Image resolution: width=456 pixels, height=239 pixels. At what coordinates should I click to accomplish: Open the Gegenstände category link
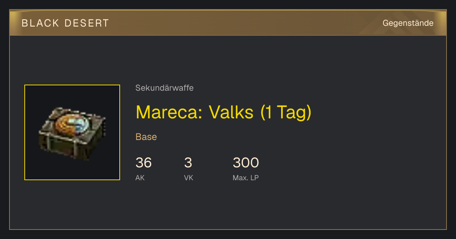408,23
